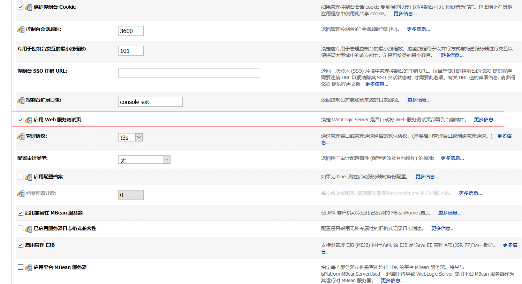Viewport: 522px width, 284px height.
Task: Click the icon next to 控制台会话超时 label
Action: [x=21, y=30]
